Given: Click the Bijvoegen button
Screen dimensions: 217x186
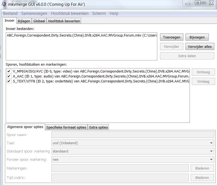Looking at the screenshot, I should (x=197, y=37).
